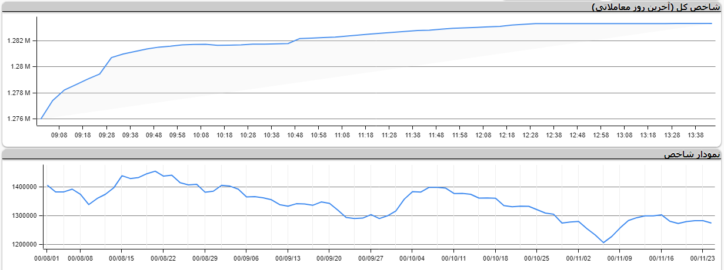Click the 1.276 M y-axis label

point(19,119)
